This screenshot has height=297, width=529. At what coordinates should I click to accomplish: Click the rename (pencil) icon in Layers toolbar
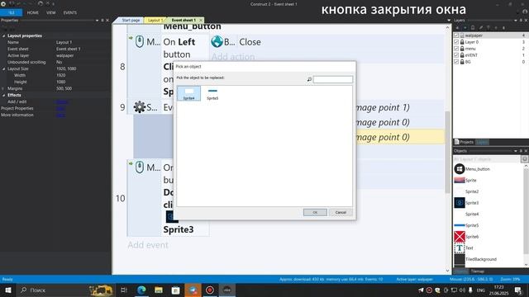[481, 27]
